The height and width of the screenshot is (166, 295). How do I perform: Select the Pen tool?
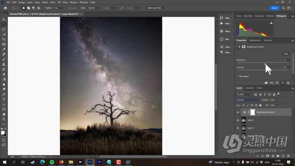click(4, 94)
